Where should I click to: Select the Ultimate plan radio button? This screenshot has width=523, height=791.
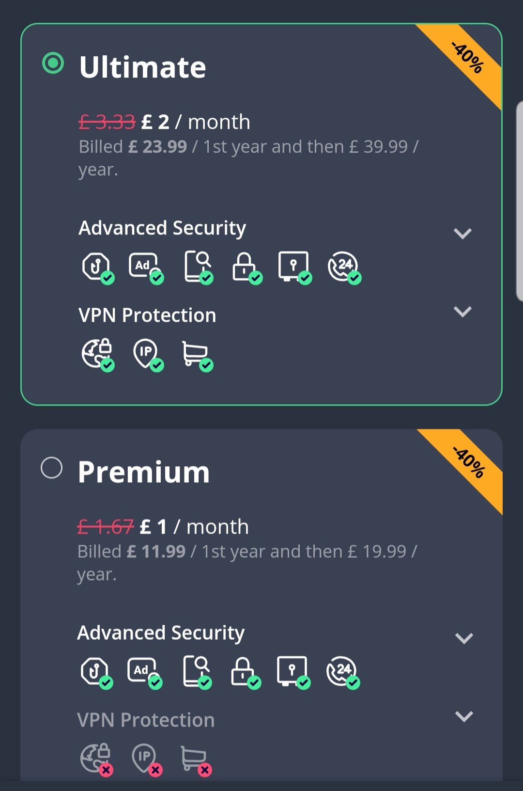pos(53,63)
